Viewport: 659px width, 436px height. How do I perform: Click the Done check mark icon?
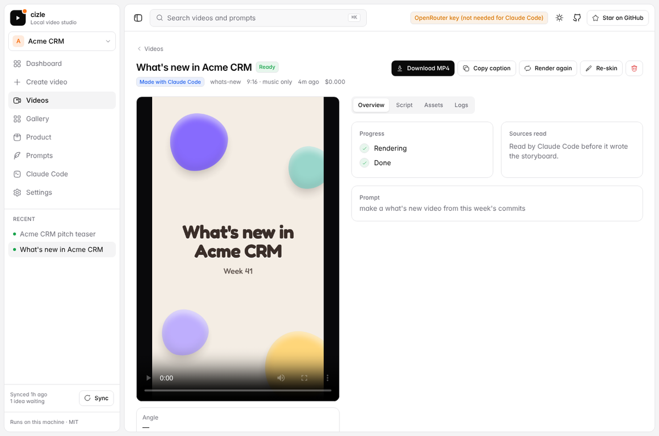(364, 163)
